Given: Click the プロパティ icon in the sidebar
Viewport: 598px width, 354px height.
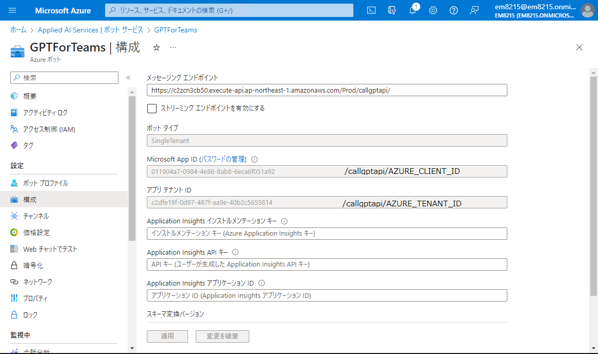Looking at the screenshot, I should [14, 298].
